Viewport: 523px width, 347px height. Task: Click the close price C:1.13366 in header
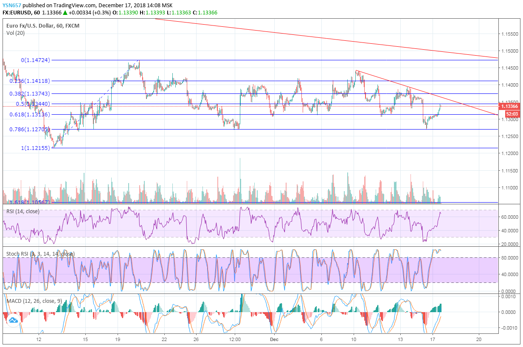click(205, 13)
